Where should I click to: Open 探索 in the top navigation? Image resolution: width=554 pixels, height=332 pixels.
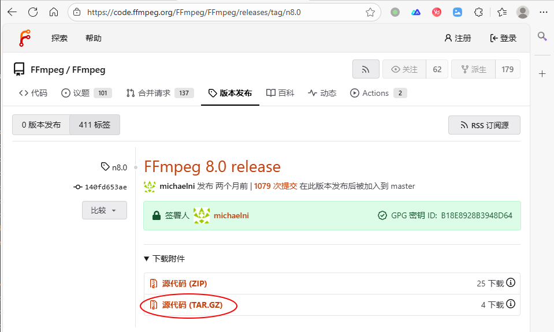60,38
